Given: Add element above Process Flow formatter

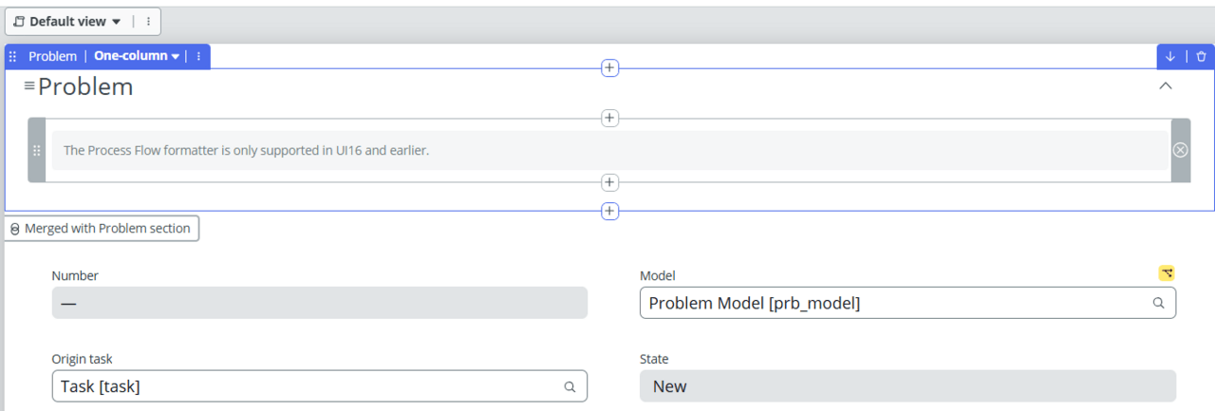Looking at the screenshot, I should pyautogui.click(x=609, y=119).
